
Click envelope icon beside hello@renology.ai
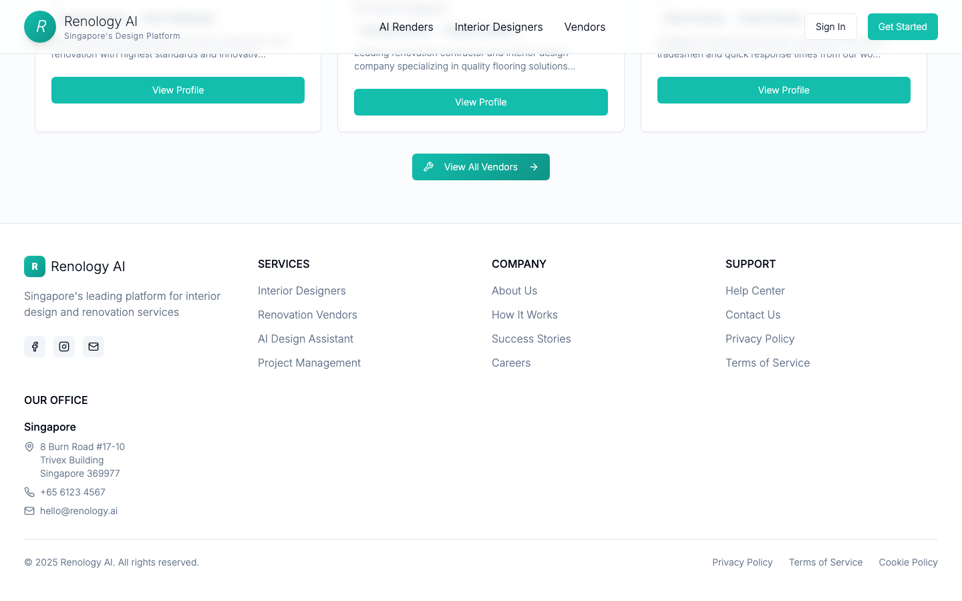[x=29, y=511]
